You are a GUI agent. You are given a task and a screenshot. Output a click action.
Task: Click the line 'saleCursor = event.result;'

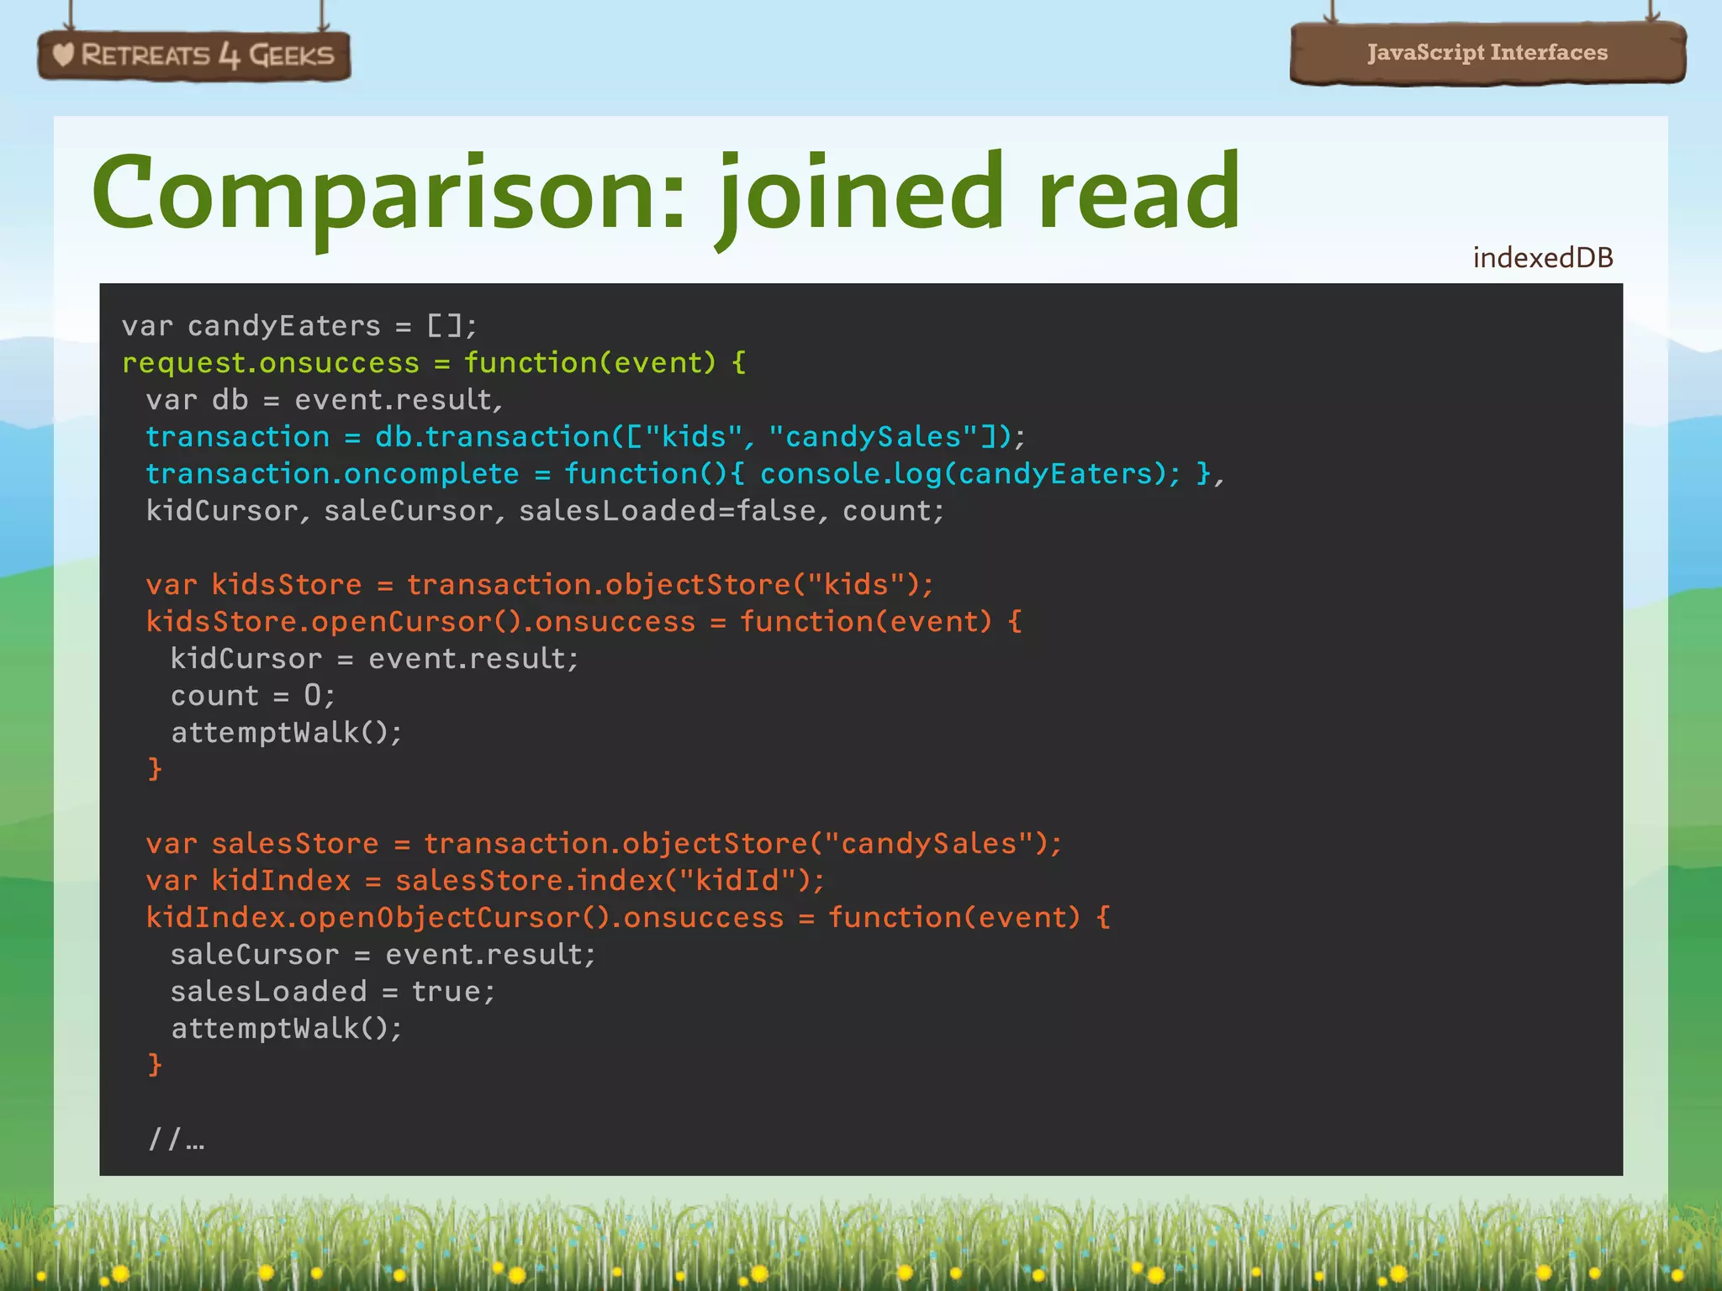(383, 954)
